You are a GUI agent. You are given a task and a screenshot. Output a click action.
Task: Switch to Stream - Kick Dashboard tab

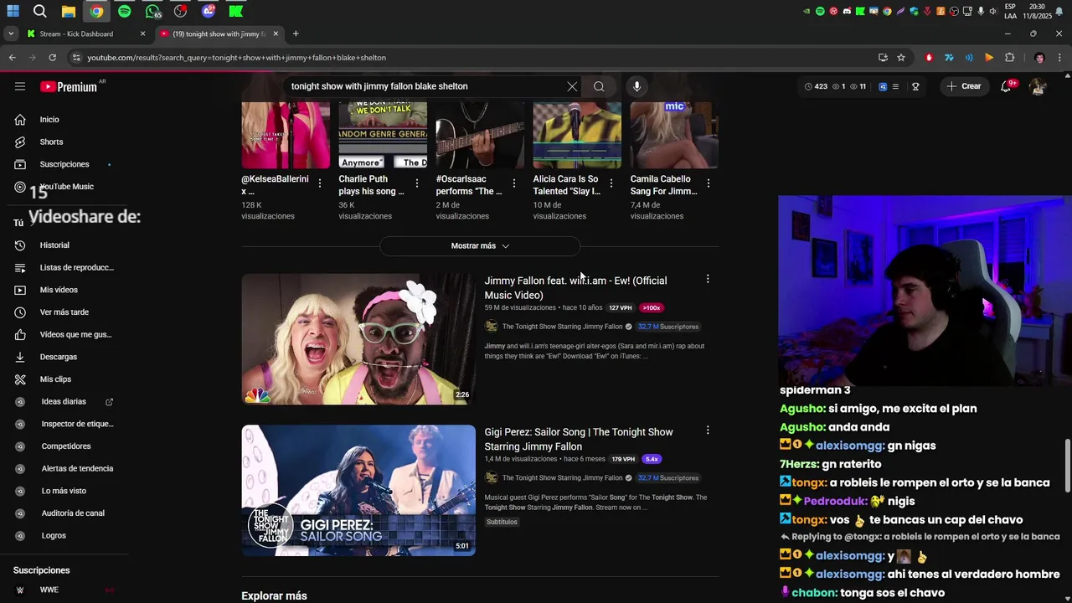click(x=85, y=33)
